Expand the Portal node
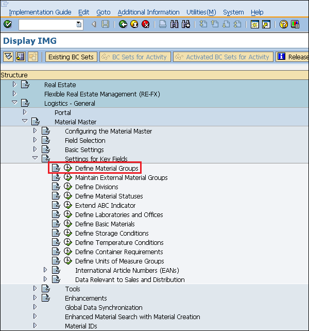This screenshot has height=331, width=309. 25,112
